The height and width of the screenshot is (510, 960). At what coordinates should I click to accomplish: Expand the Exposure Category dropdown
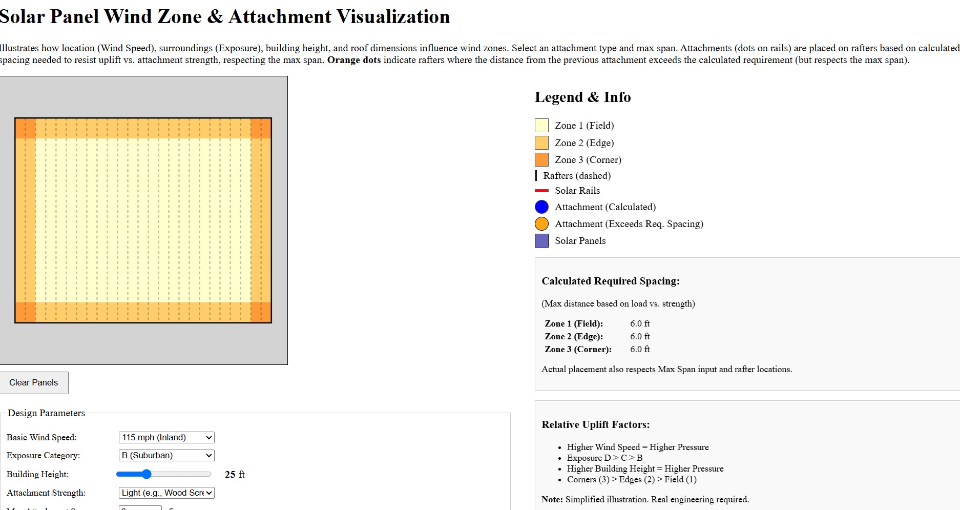(166, 455)
